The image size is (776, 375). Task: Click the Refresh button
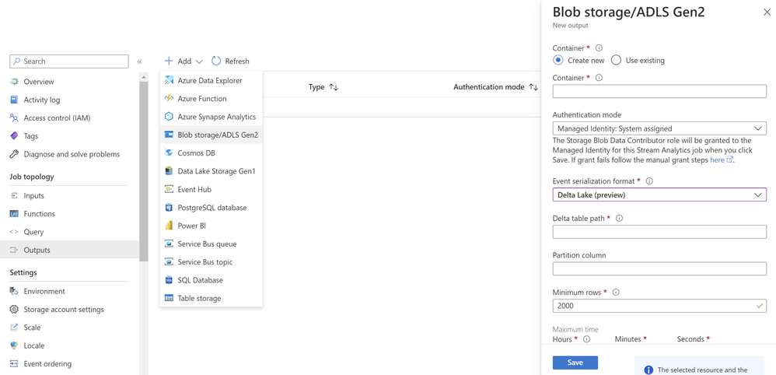coord(230,61)
